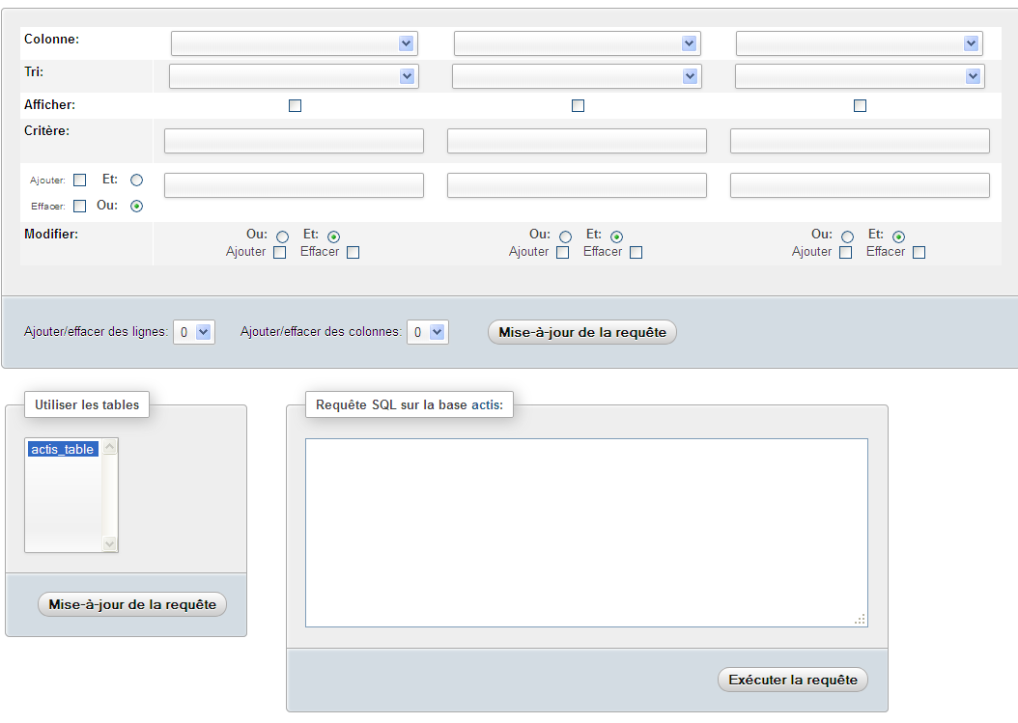The height and width of the screenshot is (723, 1018).
Task: Check the row Effacer checkbox beside Ou
Action: [80, 206]
